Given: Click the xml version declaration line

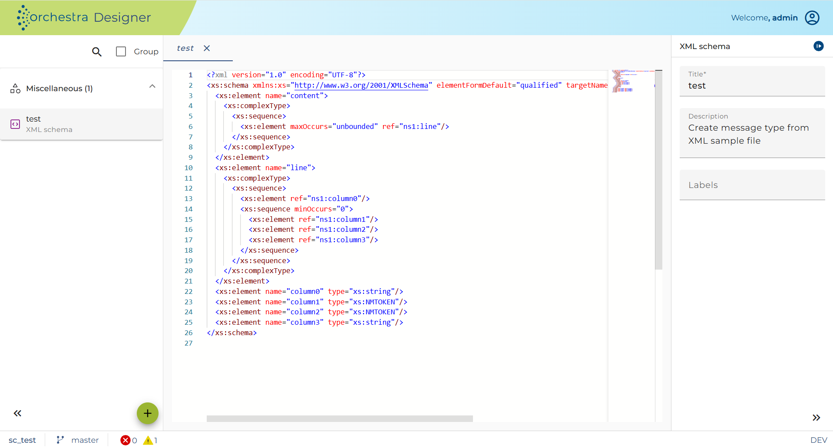Looking at the screenshot, I should [286, 75].
